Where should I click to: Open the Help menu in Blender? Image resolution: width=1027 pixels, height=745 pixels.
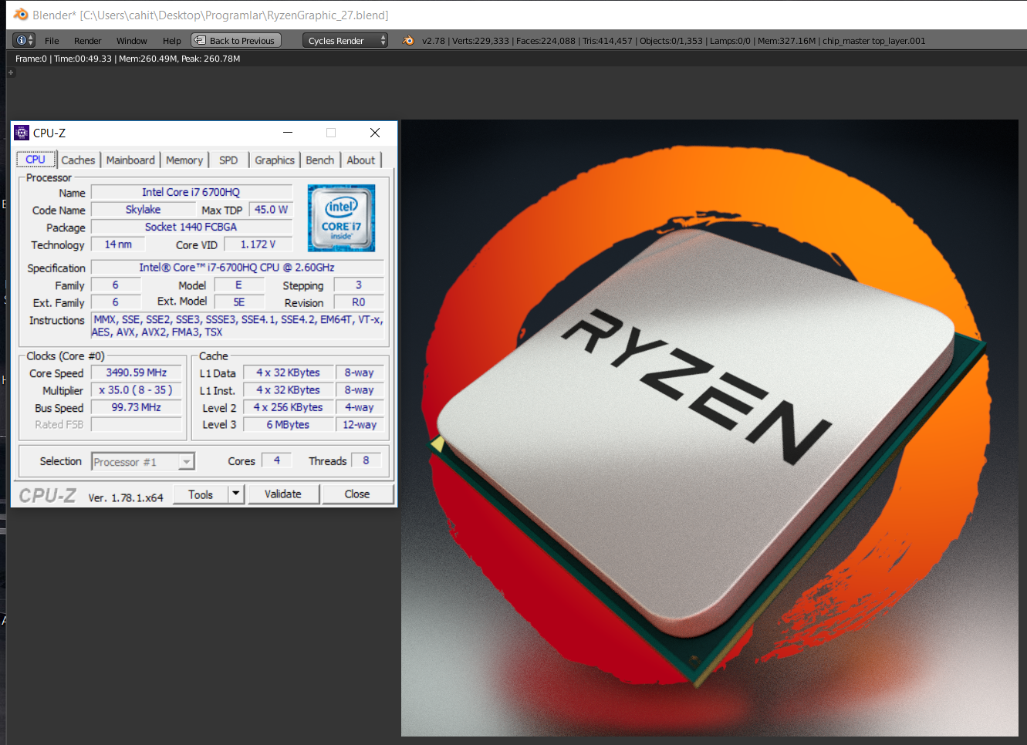172,41
